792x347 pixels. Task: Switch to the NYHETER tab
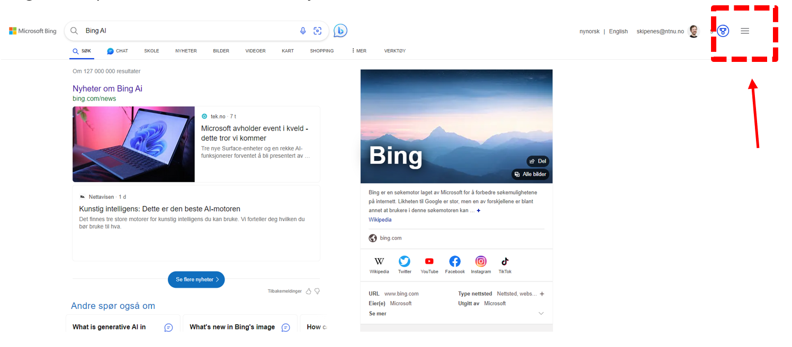tap(186, 51)
